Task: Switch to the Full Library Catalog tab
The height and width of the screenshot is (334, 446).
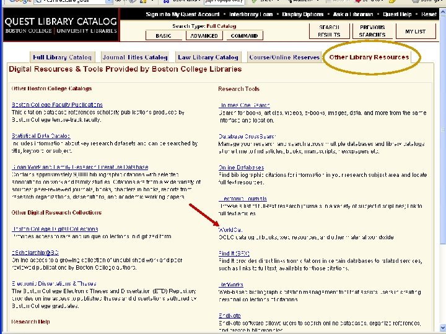Action: [x=63, y=57]
